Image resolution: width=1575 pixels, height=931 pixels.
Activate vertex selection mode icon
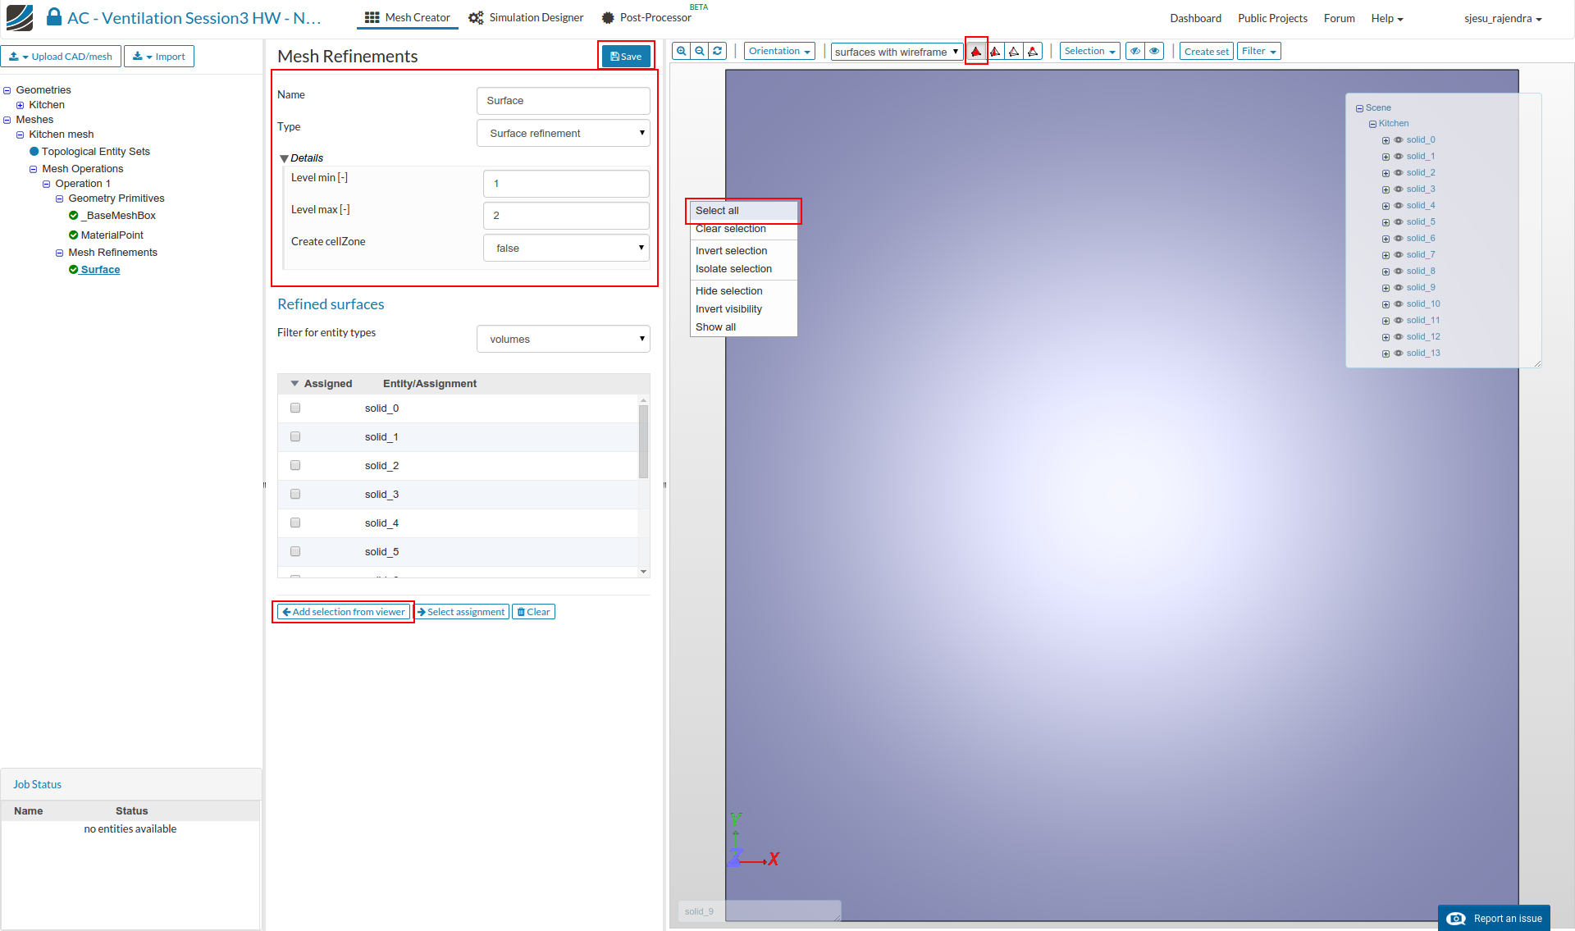pos(1033,52)
